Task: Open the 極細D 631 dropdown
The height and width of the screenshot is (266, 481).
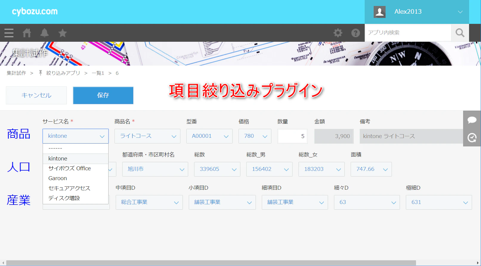Action: click(439, 202)
